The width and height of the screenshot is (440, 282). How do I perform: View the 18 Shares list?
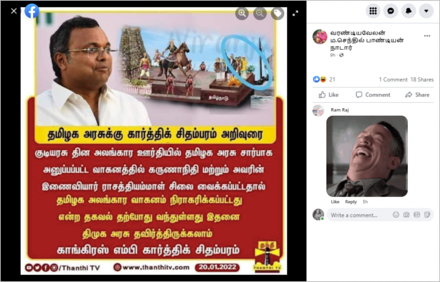click(x=422, y=79)
